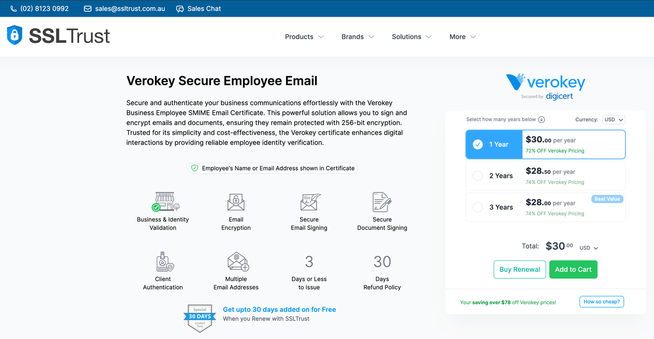Click the SSLTrust shield padlock logo
The width and height of the screenshot is (654, 339).
(x=14, y=35)
